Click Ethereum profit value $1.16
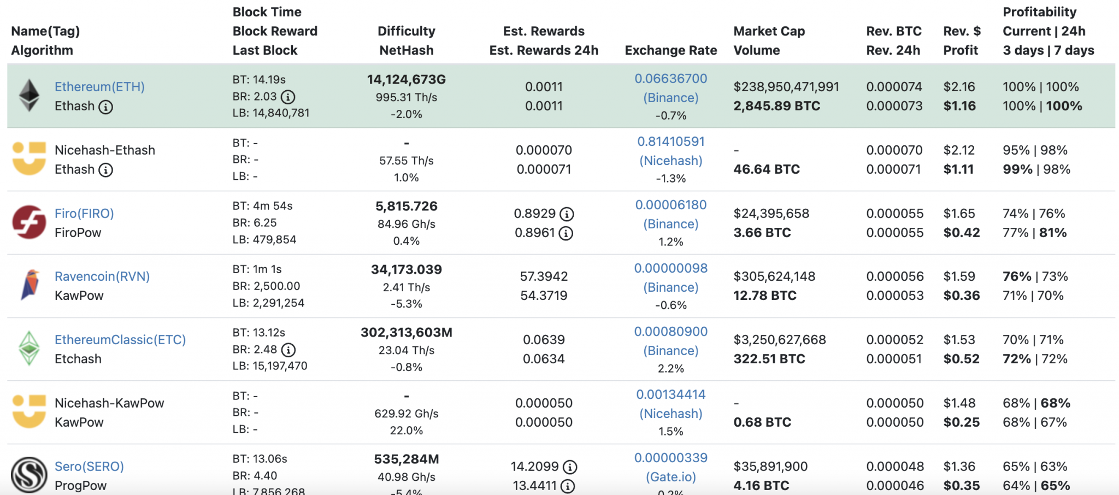Viewport: 1119px width, 495px height. [959, 106]
